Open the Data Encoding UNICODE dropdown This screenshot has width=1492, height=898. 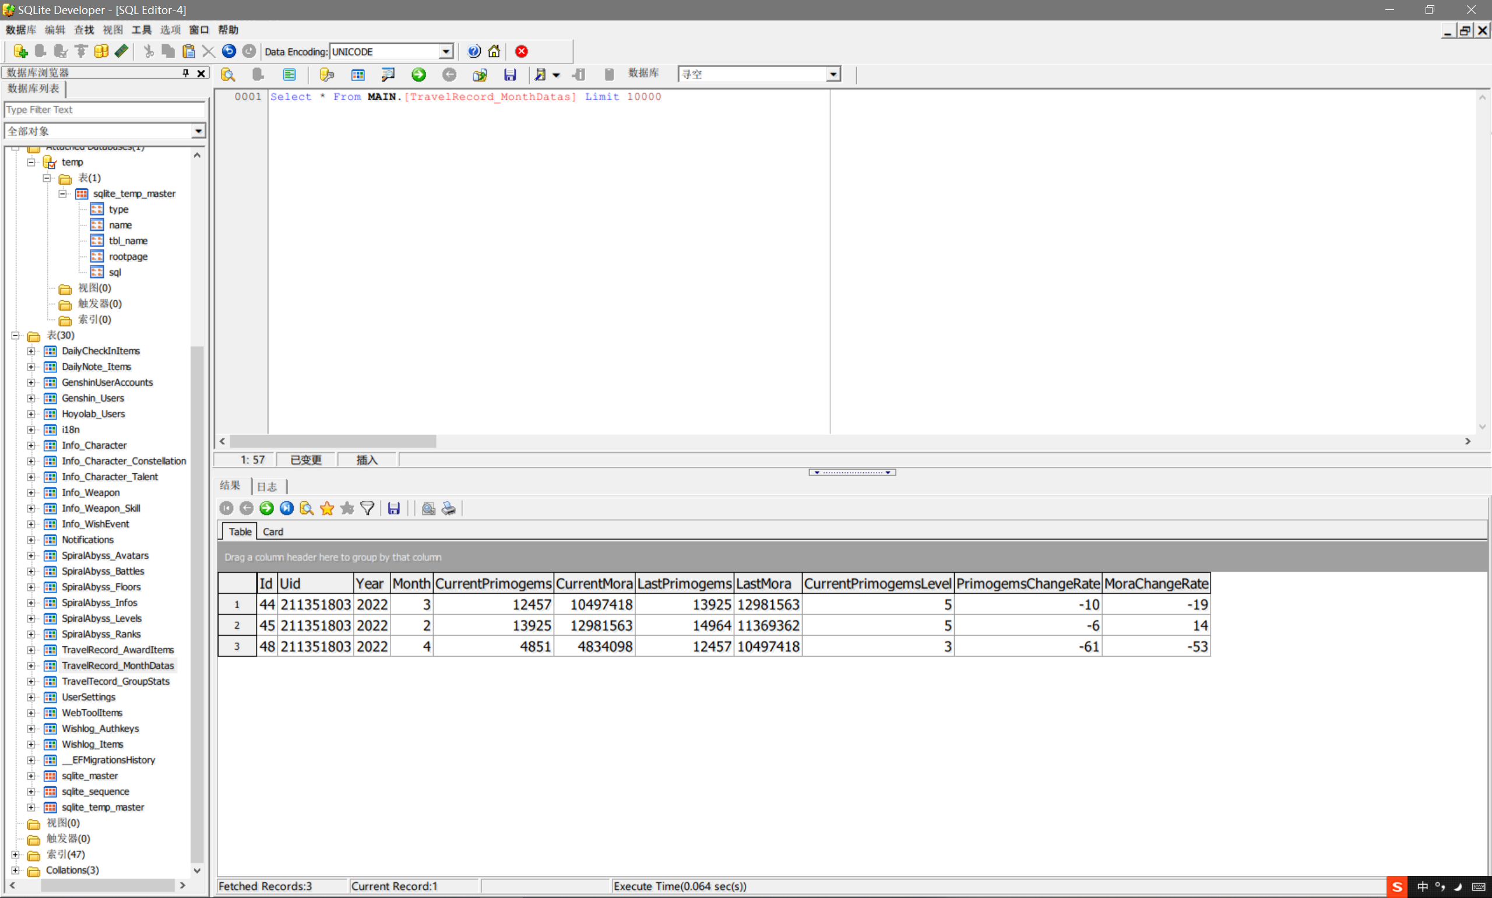click(445, 51)
